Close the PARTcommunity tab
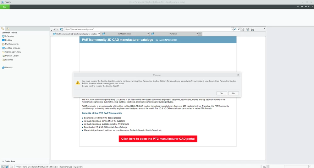Viewport: 314px width, 168px height. pyautogui.click(x=99, y=34)
